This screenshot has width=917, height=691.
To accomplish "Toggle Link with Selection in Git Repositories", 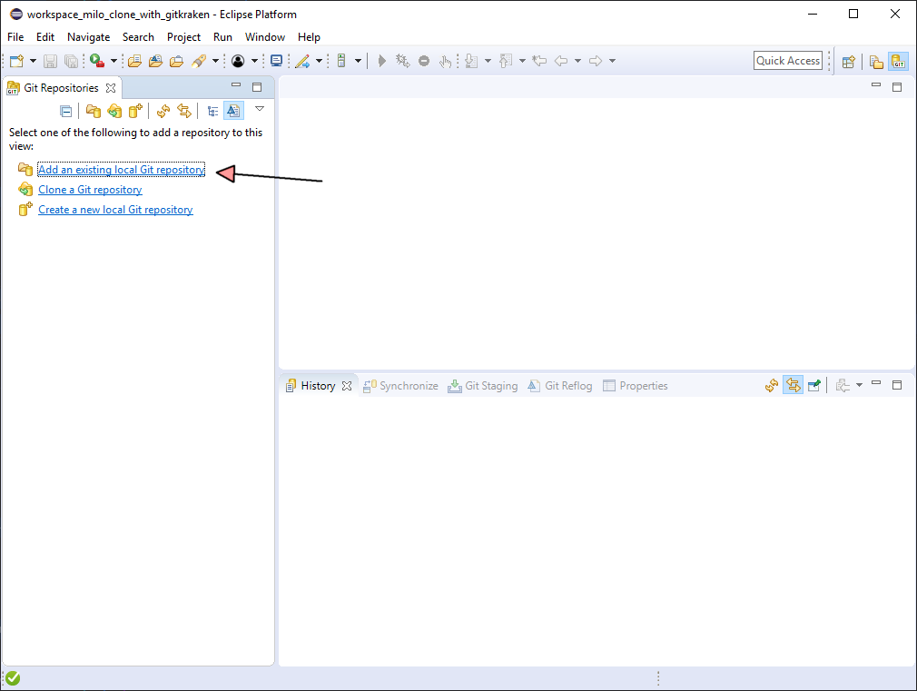I will click(184, 111).
